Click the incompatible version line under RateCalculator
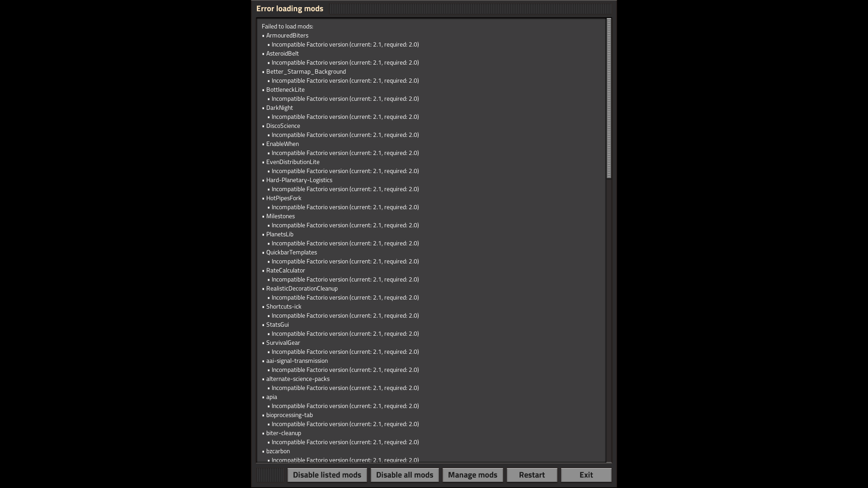This screenshot has height=488, width=868. click(x=345, y=279)
